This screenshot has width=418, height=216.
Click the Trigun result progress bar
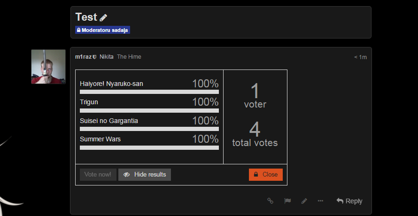click(149, 110)
